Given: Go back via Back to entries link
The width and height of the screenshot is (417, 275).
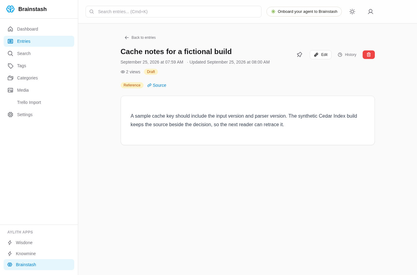Looking at the screenshot, I should tap(140, 38).
